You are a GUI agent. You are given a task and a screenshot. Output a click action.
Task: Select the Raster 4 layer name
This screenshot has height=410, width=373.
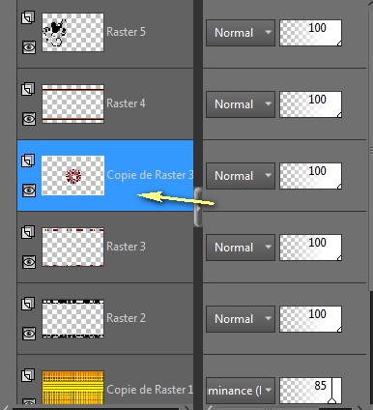click(126, 103)
